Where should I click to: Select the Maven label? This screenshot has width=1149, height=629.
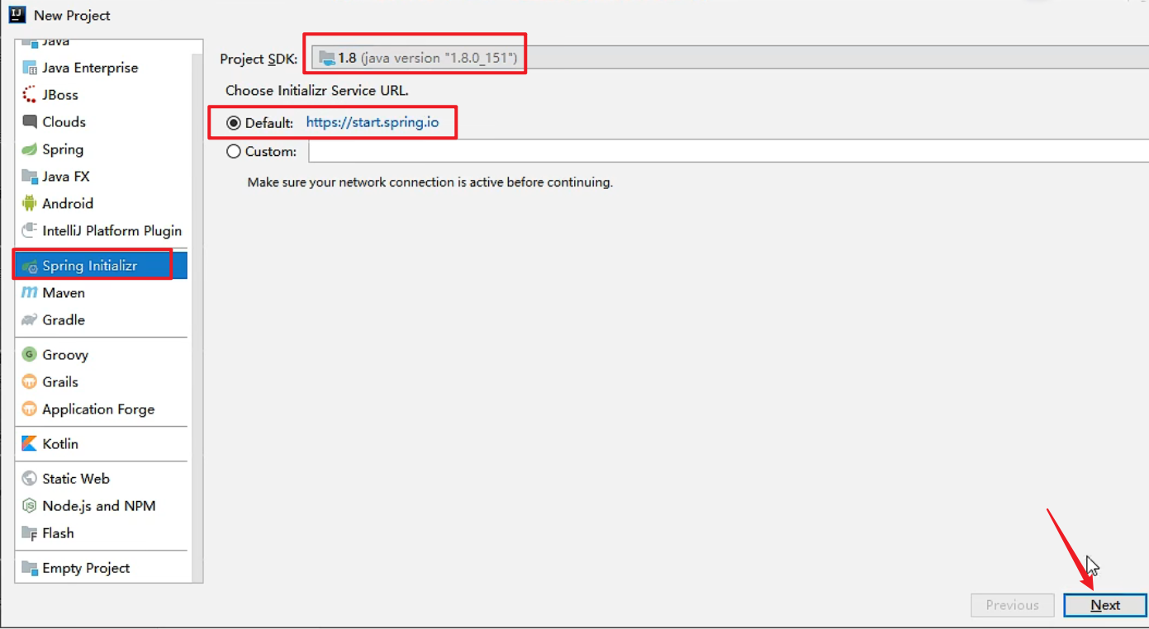pos(64,293)
